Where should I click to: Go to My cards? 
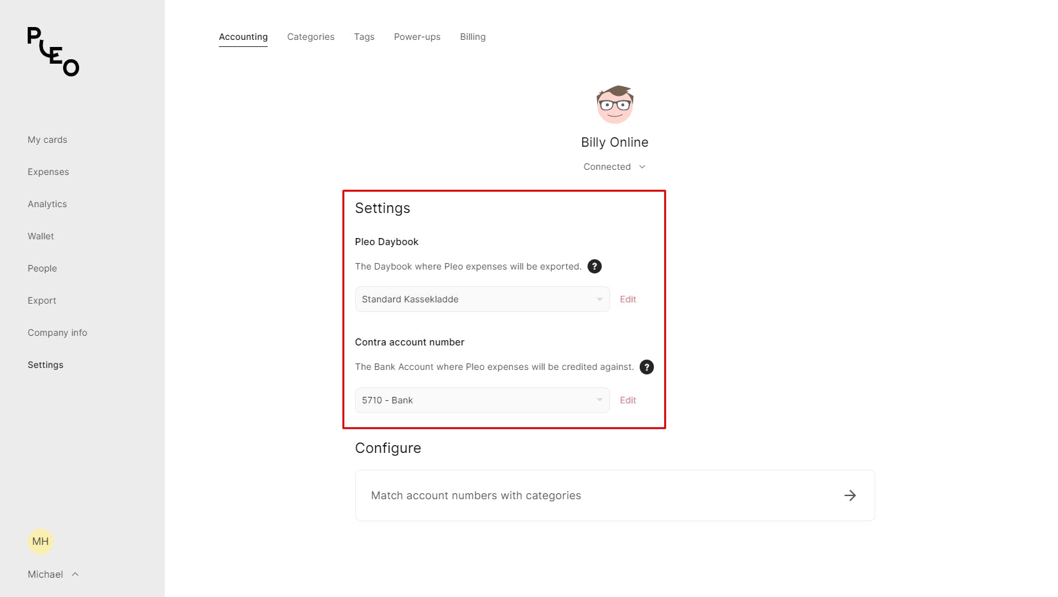48,140
